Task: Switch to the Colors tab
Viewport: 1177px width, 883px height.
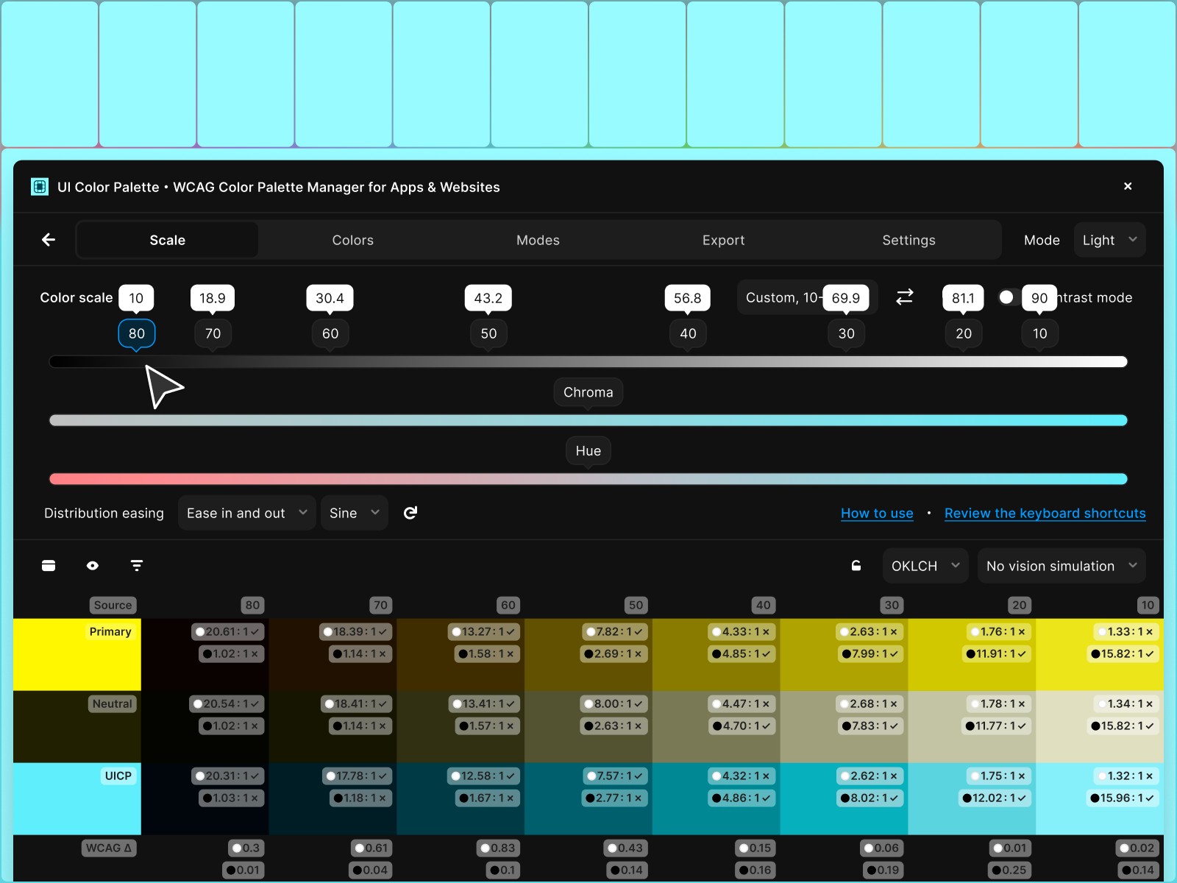Action: tap(352, 239)
